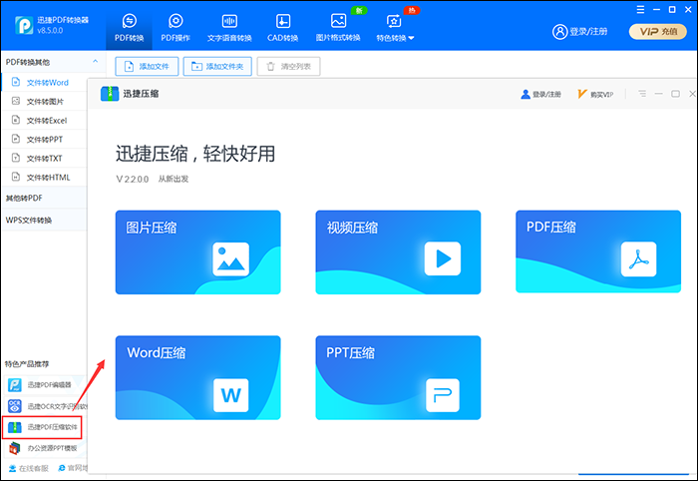
Task: Expand the 特色转换 dropdown
Action: click(x=395, y=28)
